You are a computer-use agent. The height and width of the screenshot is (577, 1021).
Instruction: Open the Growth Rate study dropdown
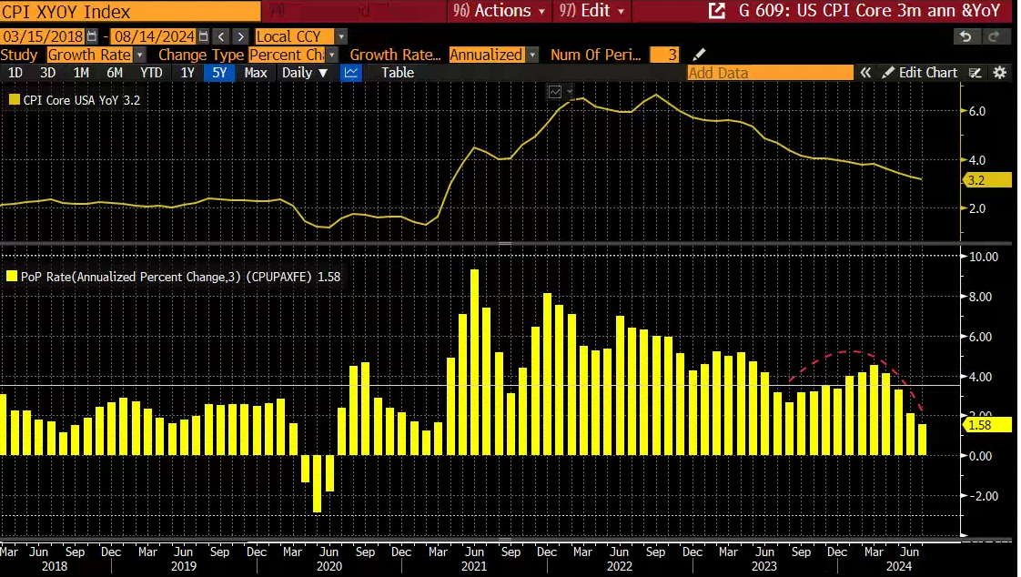click(140, 55)
